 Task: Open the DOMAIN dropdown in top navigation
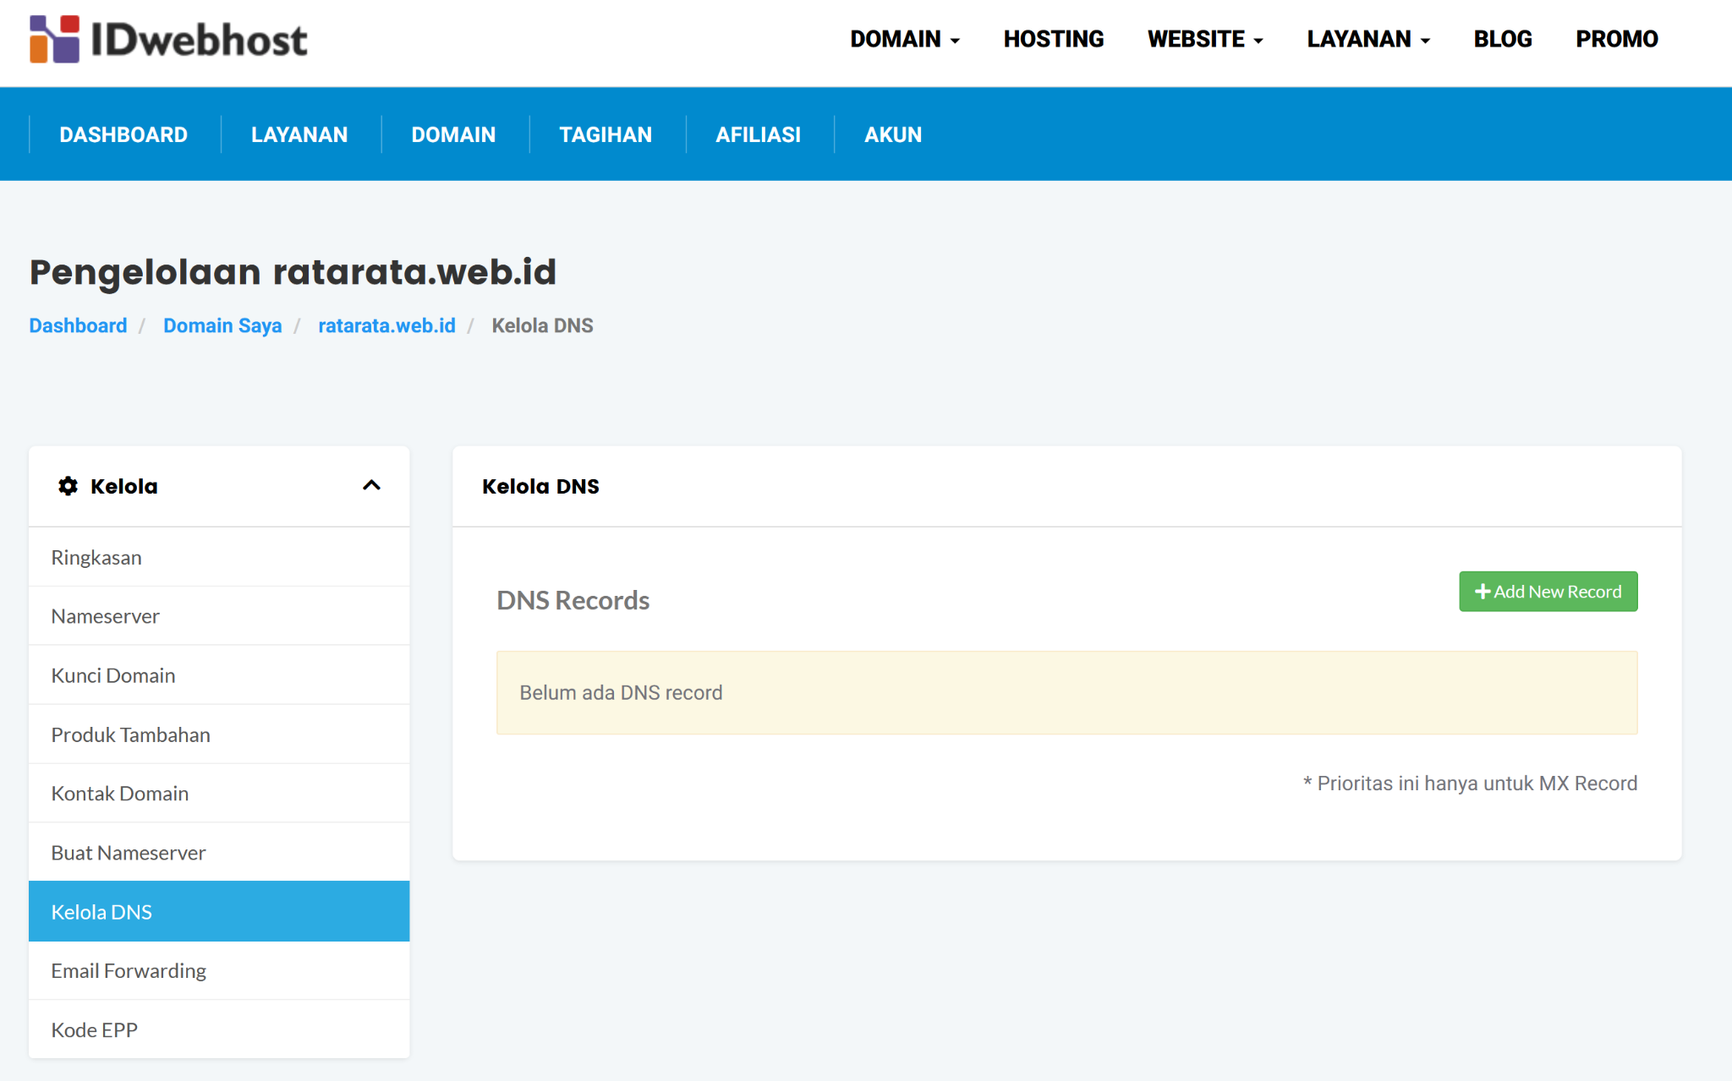904,39
